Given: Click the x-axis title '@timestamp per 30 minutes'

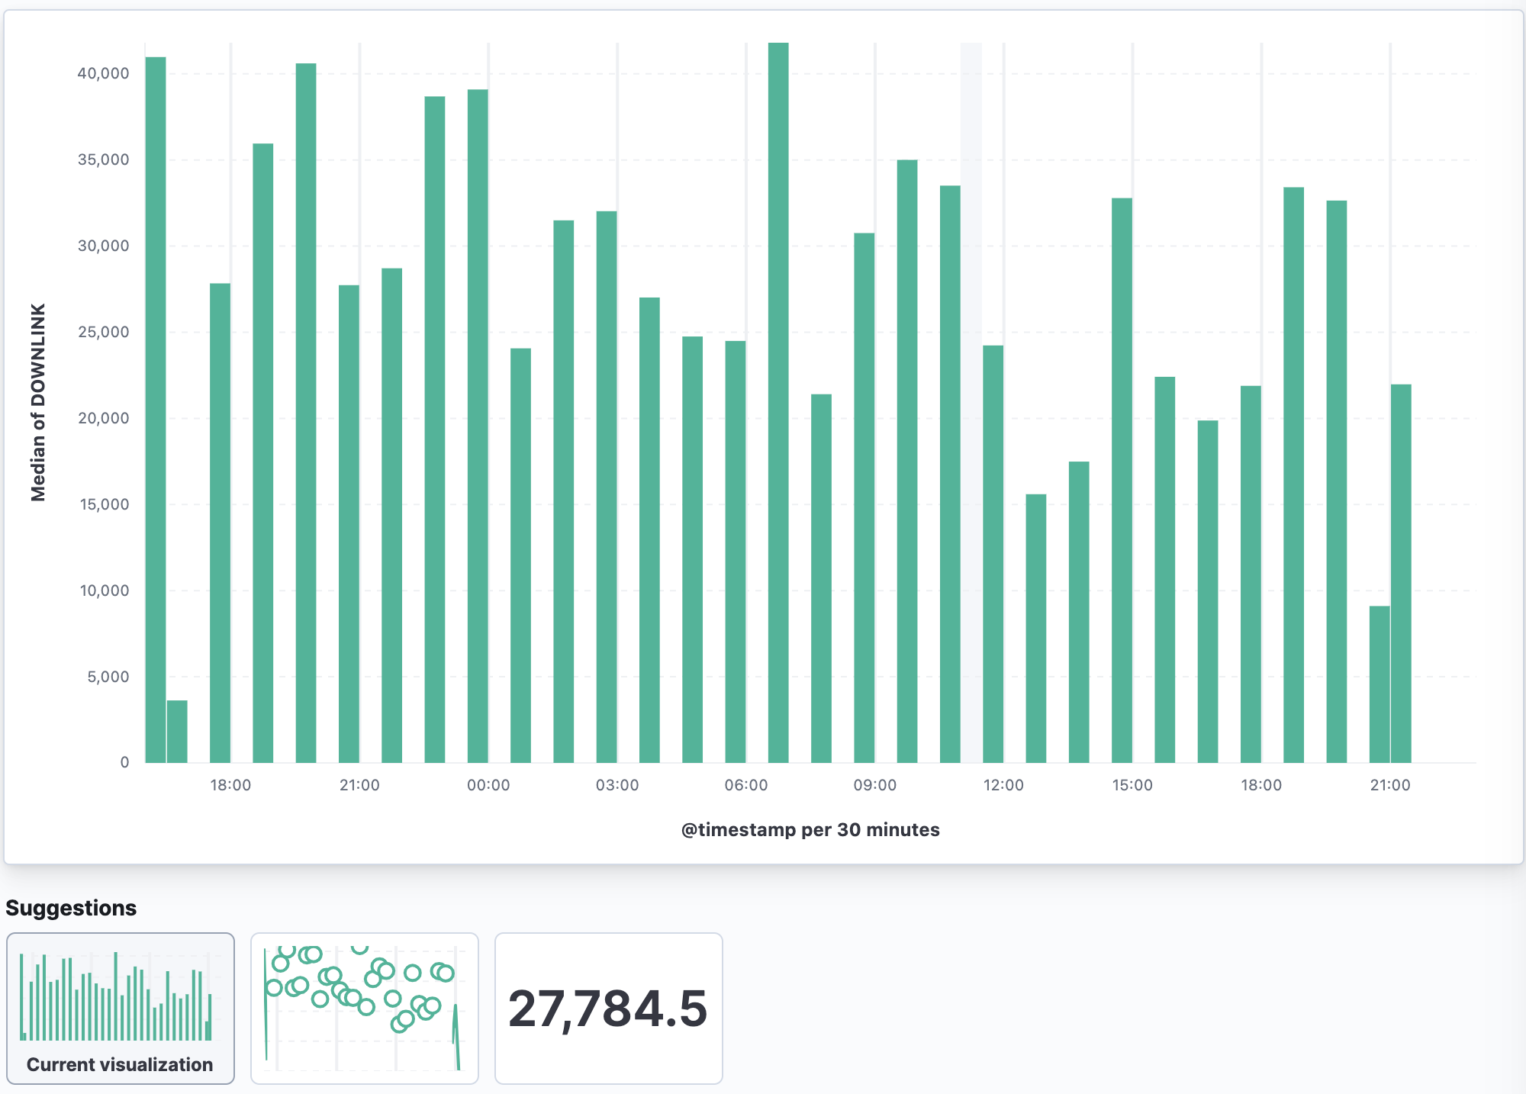Looking at the screenshot, I should (810, 829).
